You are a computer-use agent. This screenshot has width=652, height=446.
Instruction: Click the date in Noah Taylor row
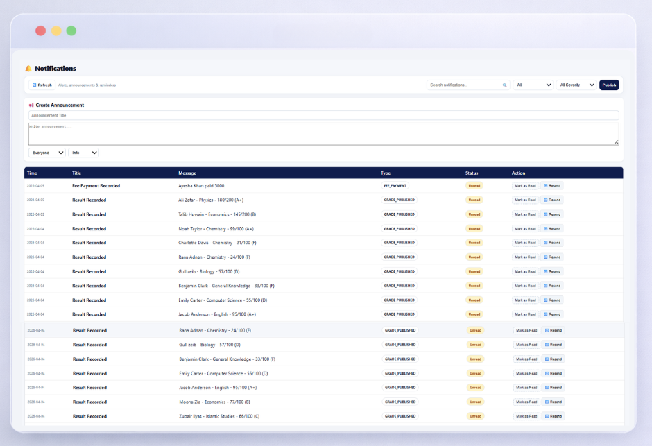coord(35,229)
